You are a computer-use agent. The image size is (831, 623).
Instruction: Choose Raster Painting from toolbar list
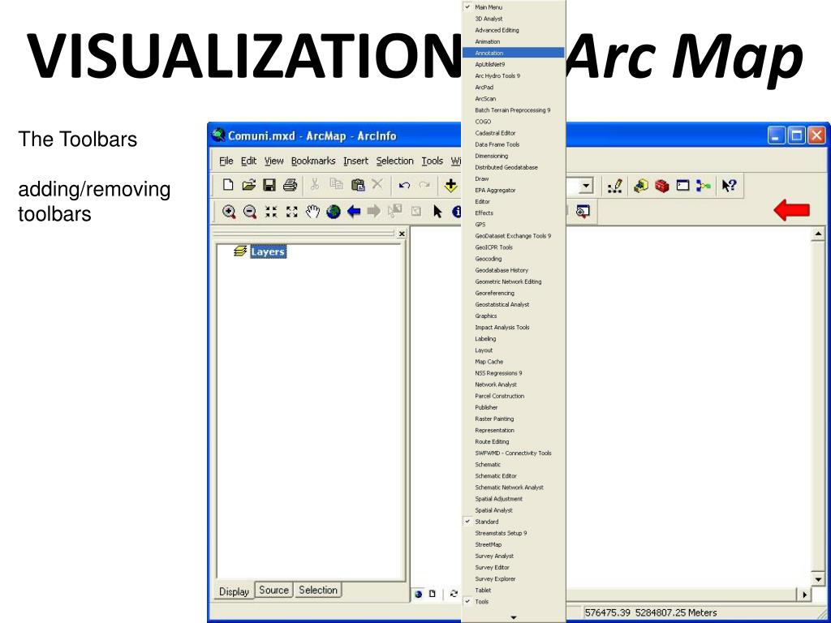(513, 419)
